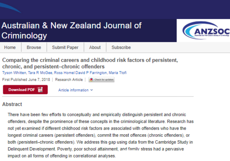Image resolution: width=230 pixels, height=161 pixels.
Task: Open the Home menu item
Action: 10,47
